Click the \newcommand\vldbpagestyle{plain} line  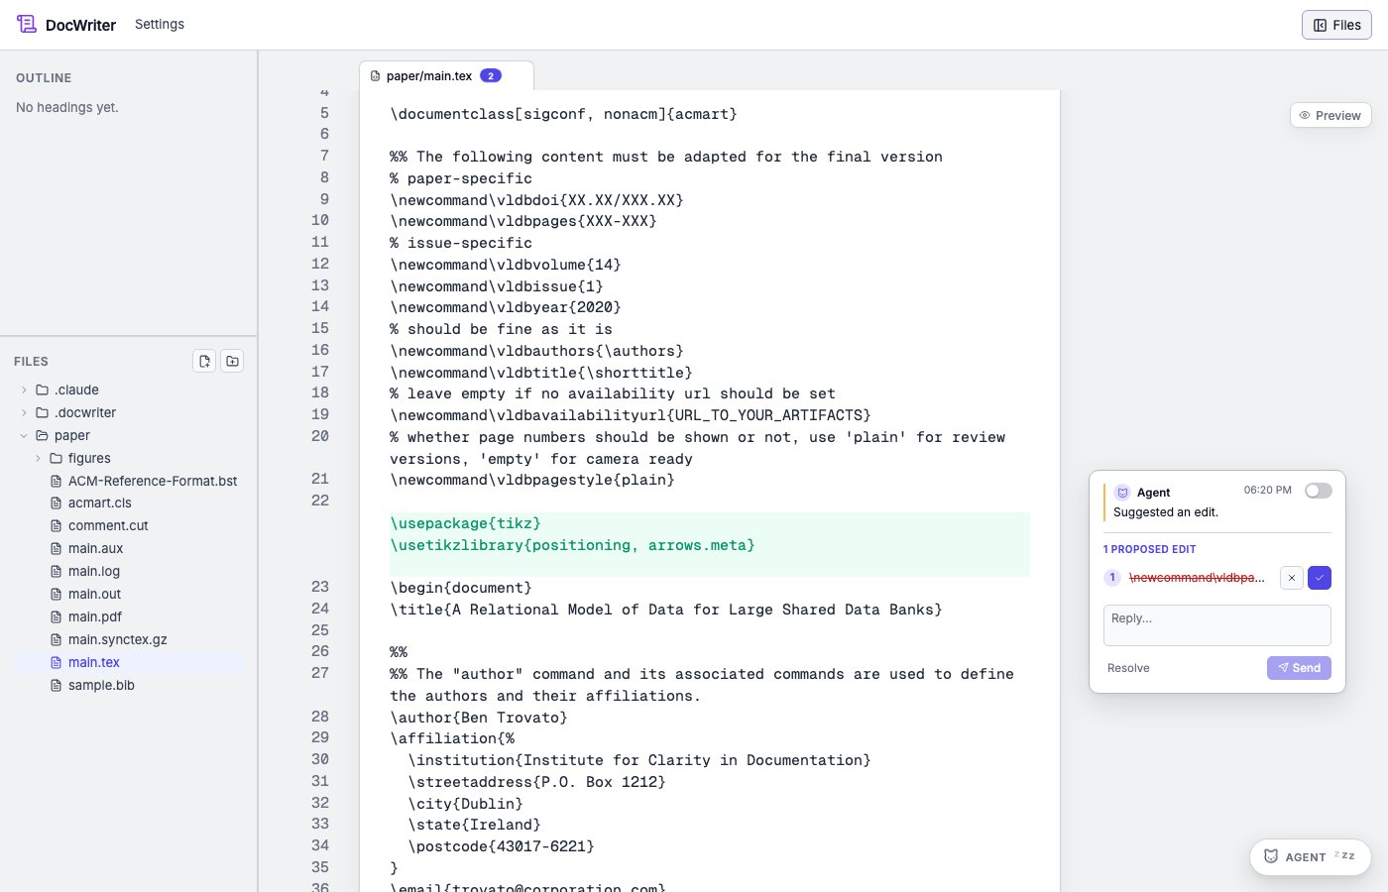(x=532, y=480)
